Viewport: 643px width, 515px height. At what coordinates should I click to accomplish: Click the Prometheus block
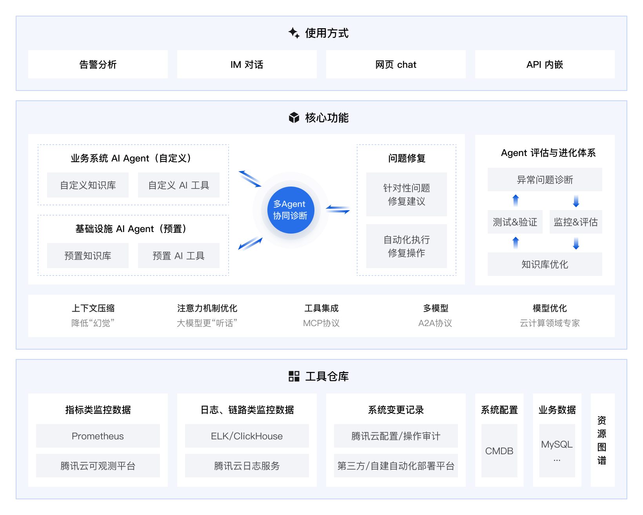click(x=98, y=436)
